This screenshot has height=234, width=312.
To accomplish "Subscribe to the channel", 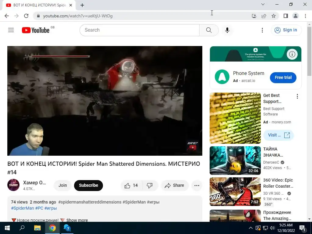I will pyautogui.click(x=89, y=185).
